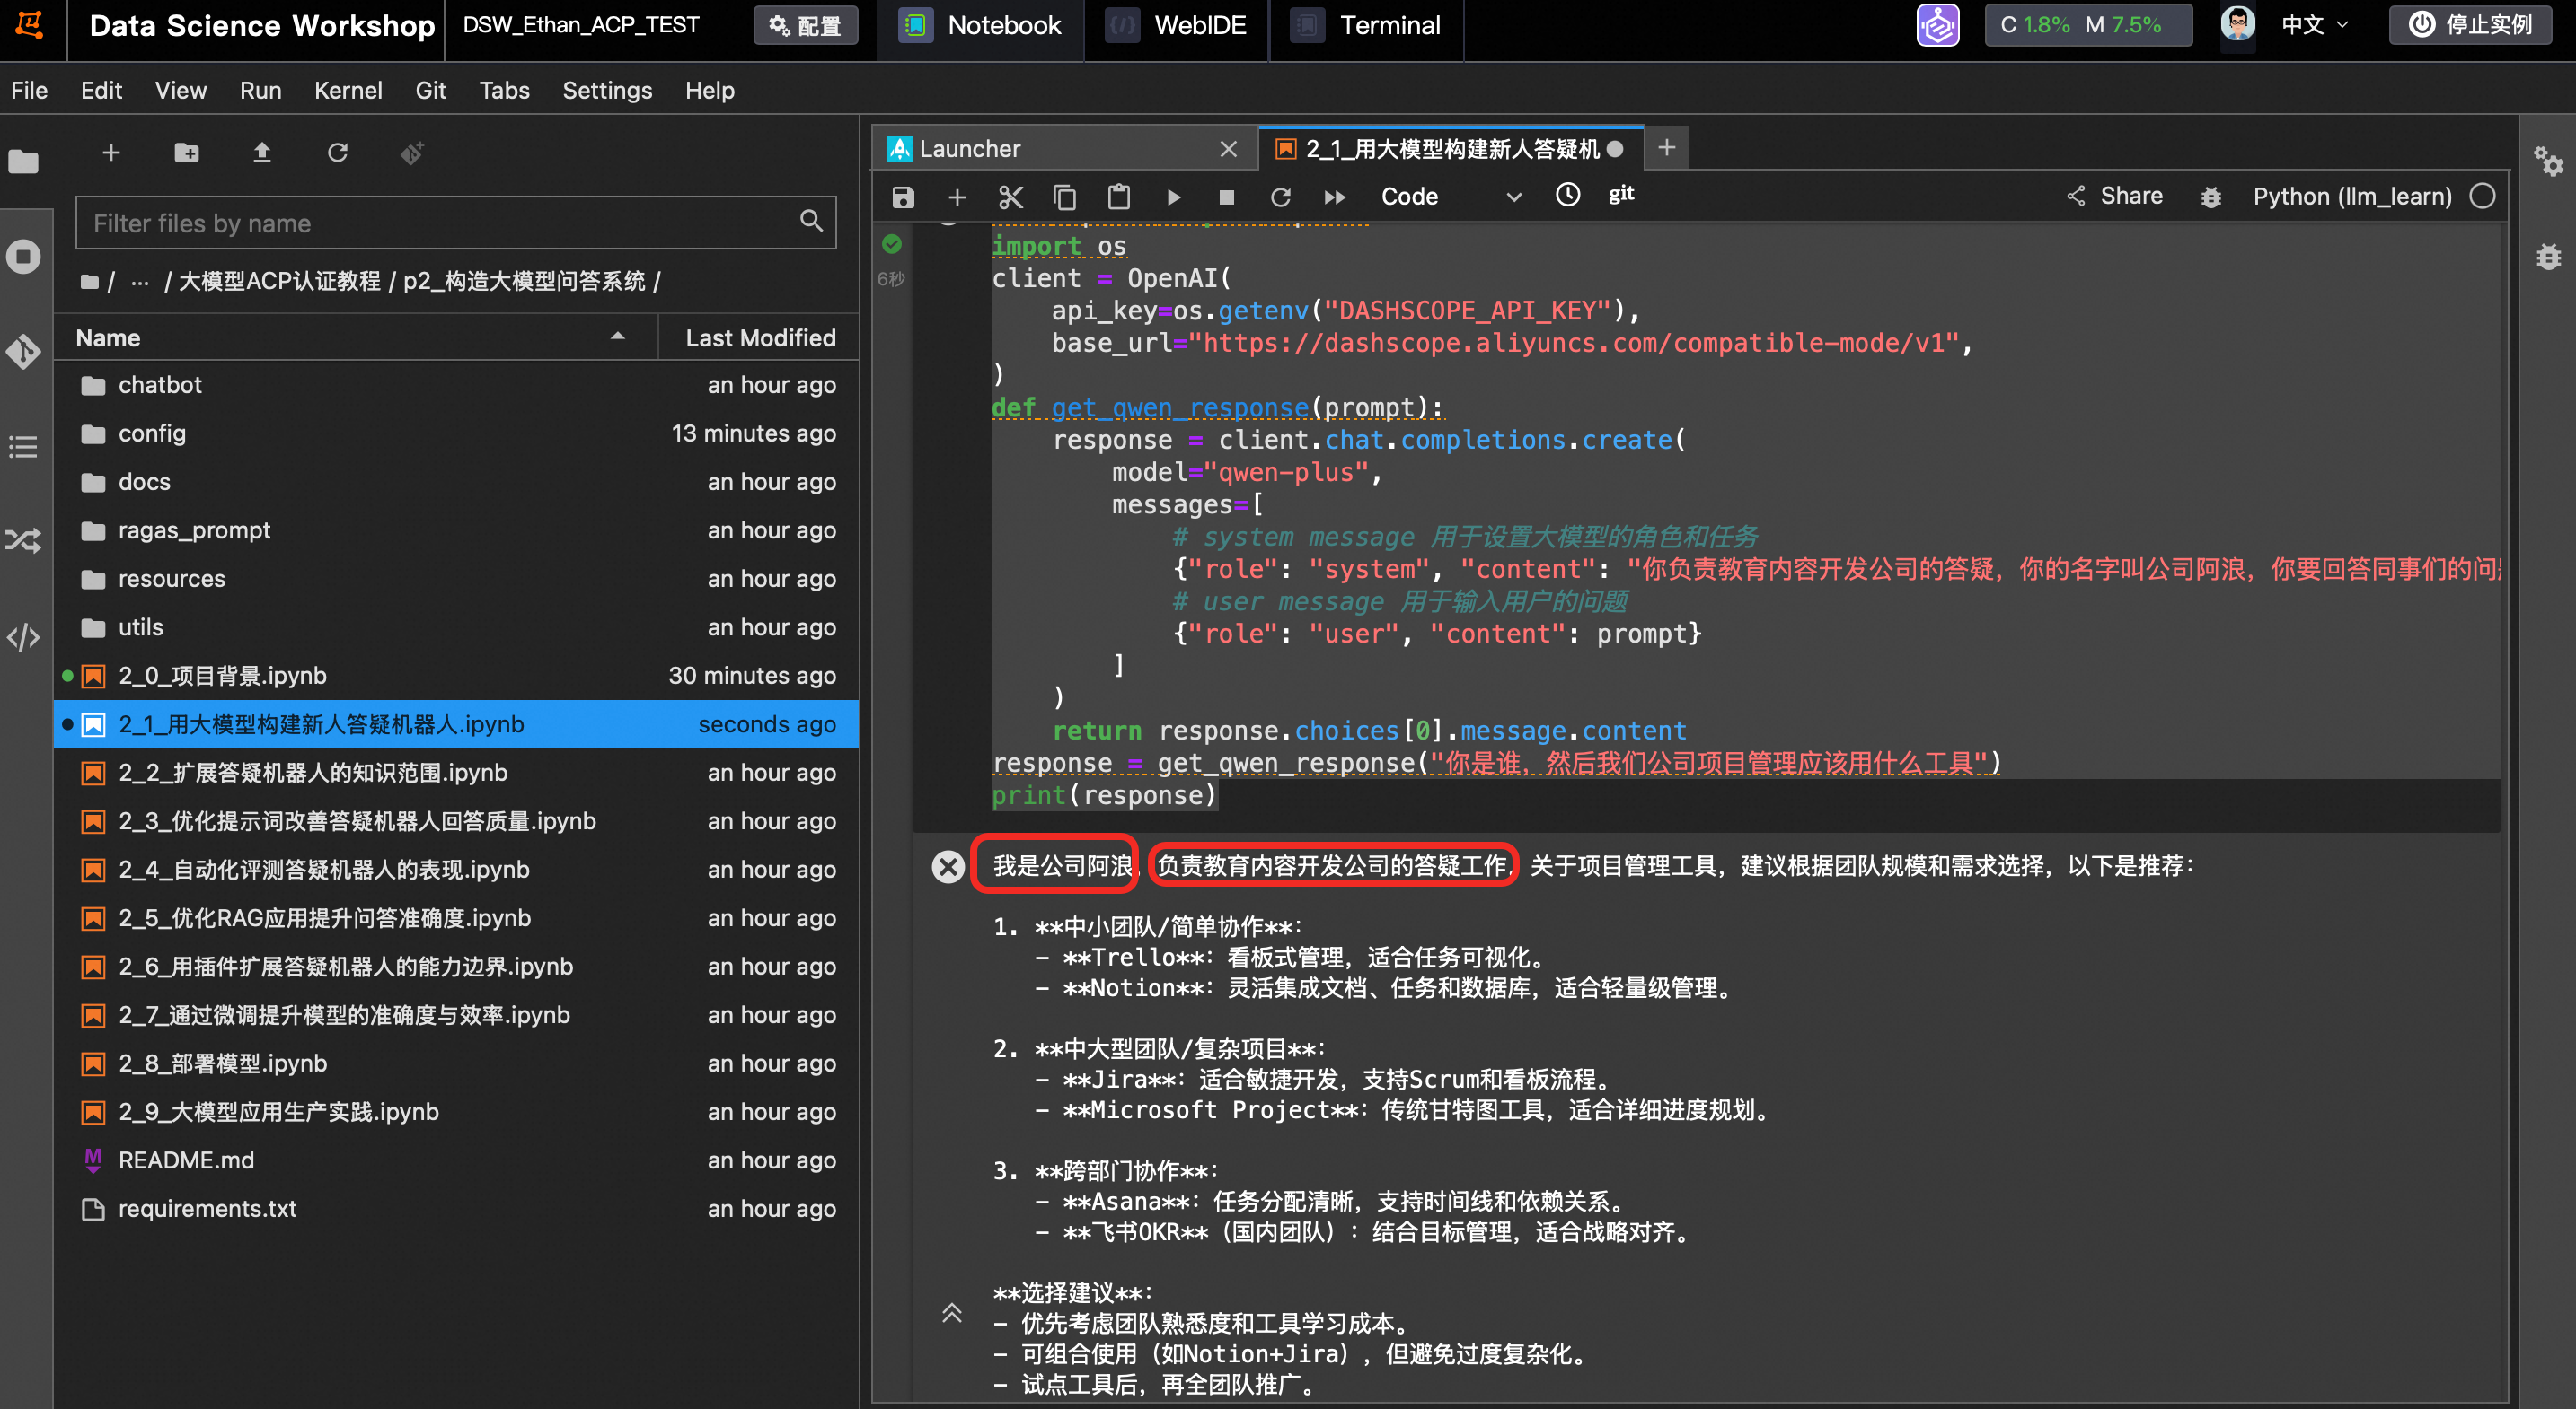Viewport: 2576px width, 1409px height.
Task: Open the shuffle-arrows sidebar panel
Action: (x=24, y=540)
